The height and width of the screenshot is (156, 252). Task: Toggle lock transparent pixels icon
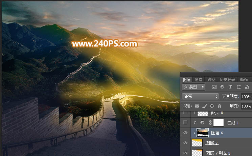pos(197,106)
